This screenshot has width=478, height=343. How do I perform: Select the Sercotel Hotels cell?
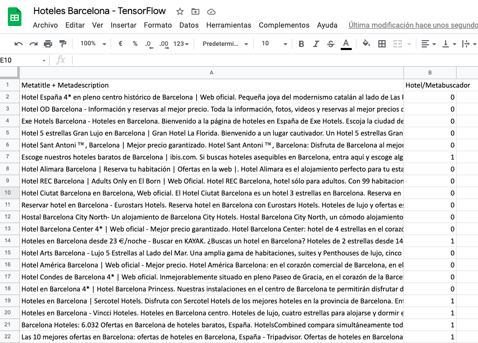211,301
